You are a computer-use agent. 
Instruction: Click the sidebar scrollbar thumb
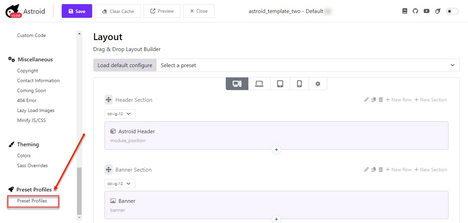79,190
